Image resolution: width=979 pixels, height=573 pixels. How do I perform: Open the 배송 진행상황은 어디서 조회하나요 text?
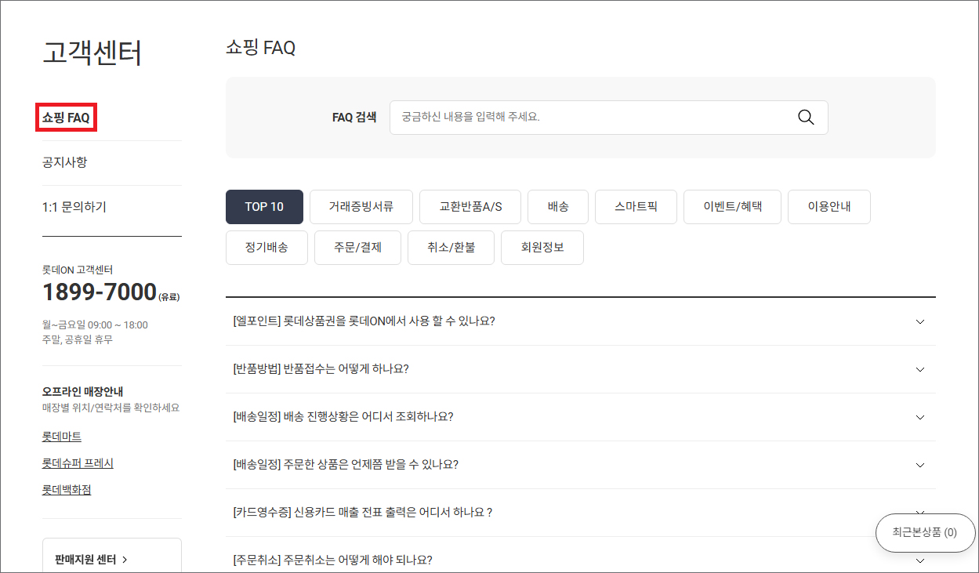[343, 417]
